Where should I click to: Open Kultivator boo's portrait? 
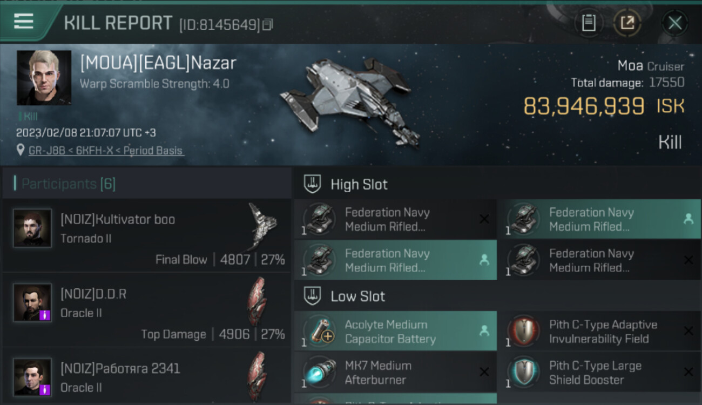(x=32, y=228)
